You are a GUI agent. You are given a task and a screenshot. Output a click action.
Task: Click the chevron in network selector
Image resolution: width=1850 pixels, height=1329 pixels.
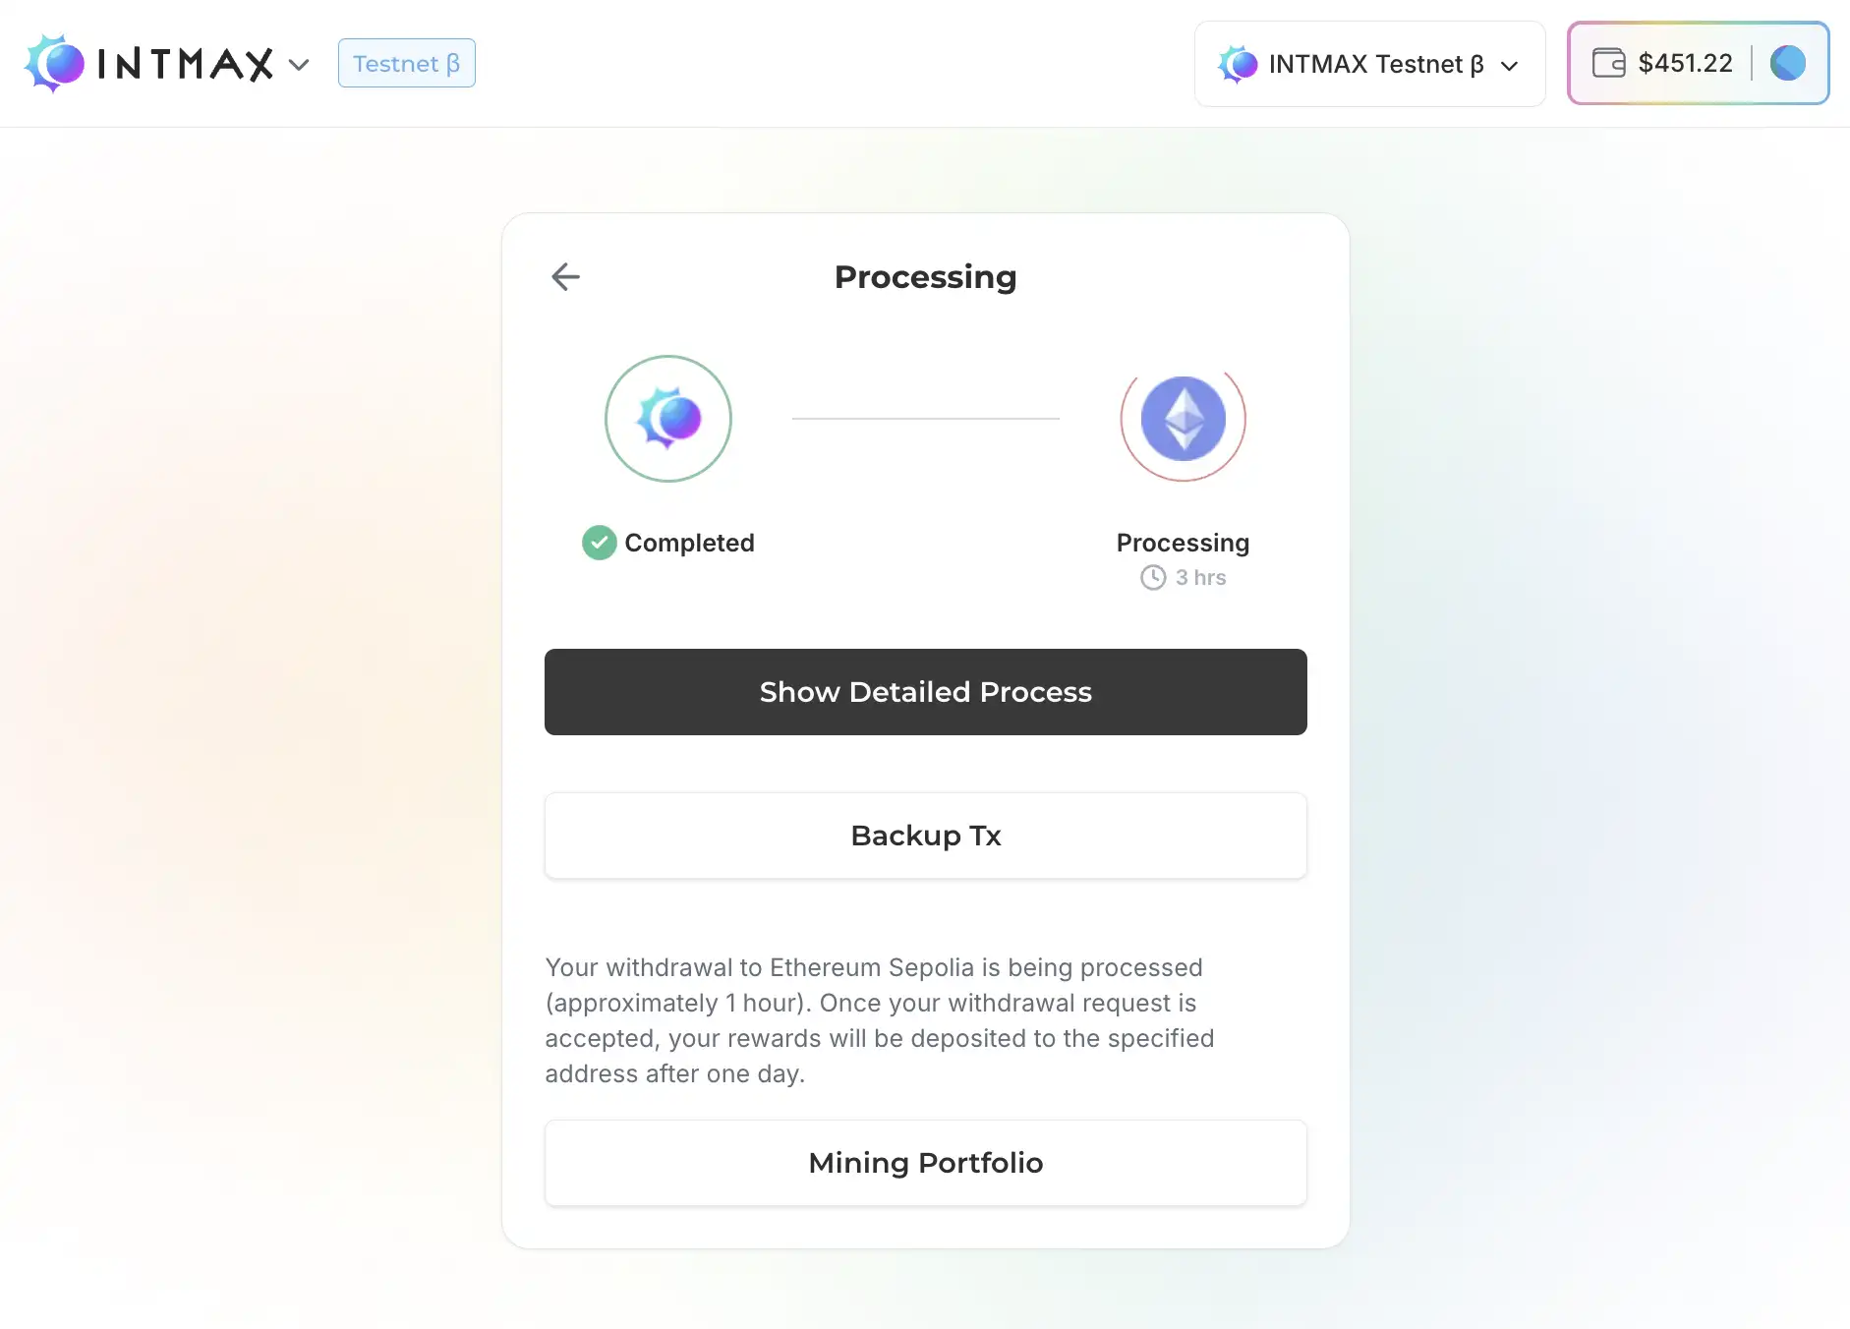(x=1510, y=66)
